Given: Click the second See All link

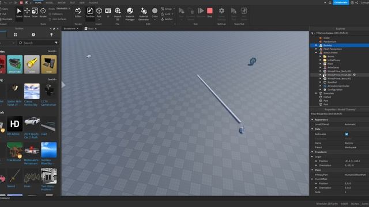Looking at the screenshot, I should tap(52, 79).
